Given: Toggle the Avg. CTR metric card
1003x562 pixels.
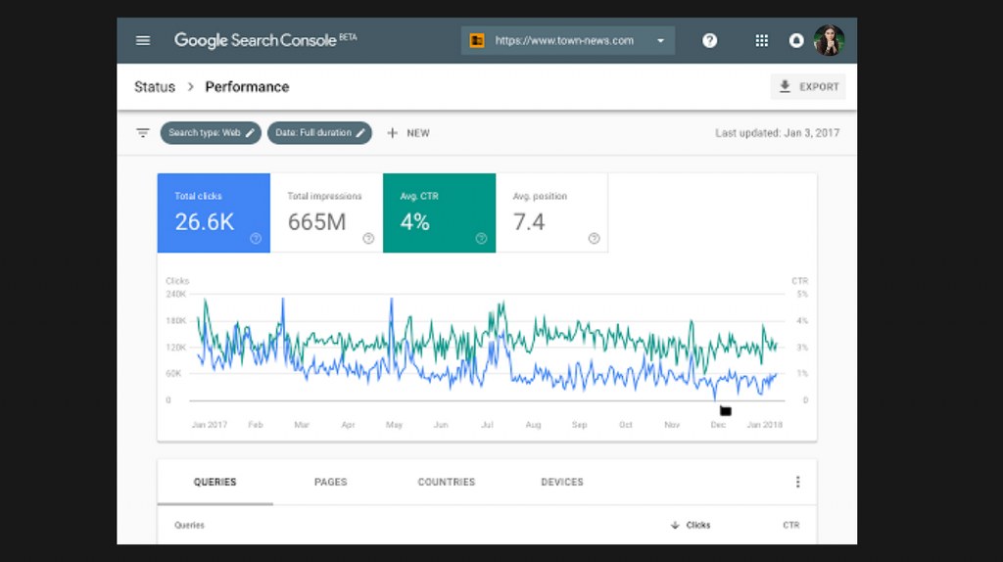Looking at the screenshot, I should (x=440, y=212).
